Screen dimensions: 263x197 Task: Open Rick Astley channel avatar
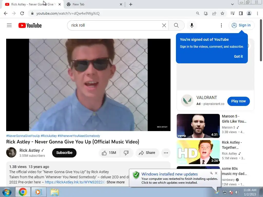[11, 152]
